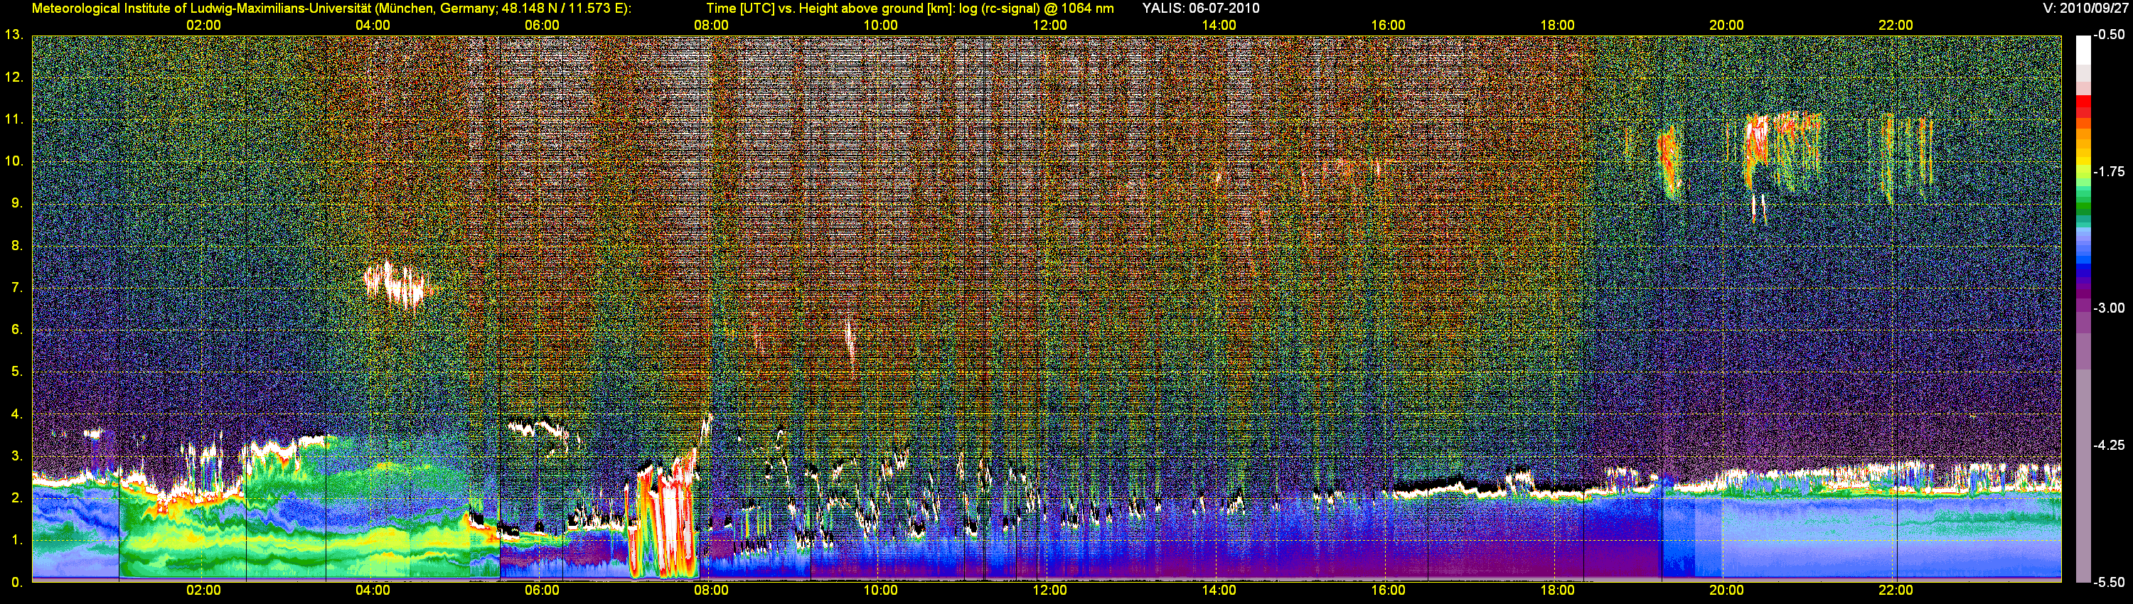Viewport: 2133px width, 604px height.
Task: Click the -5.50 colorbar scale label
Action: pyautogui.click(x=2108, y=582)
